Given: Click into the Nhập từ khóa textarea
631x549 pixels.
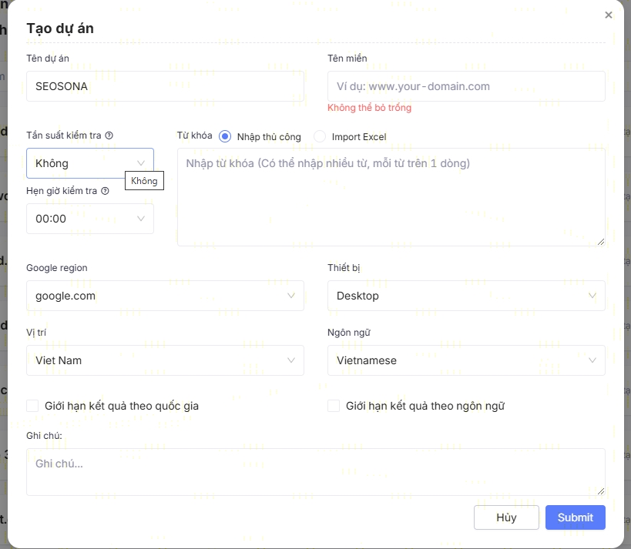Looking at the screenshot, I should coord(391,197).
